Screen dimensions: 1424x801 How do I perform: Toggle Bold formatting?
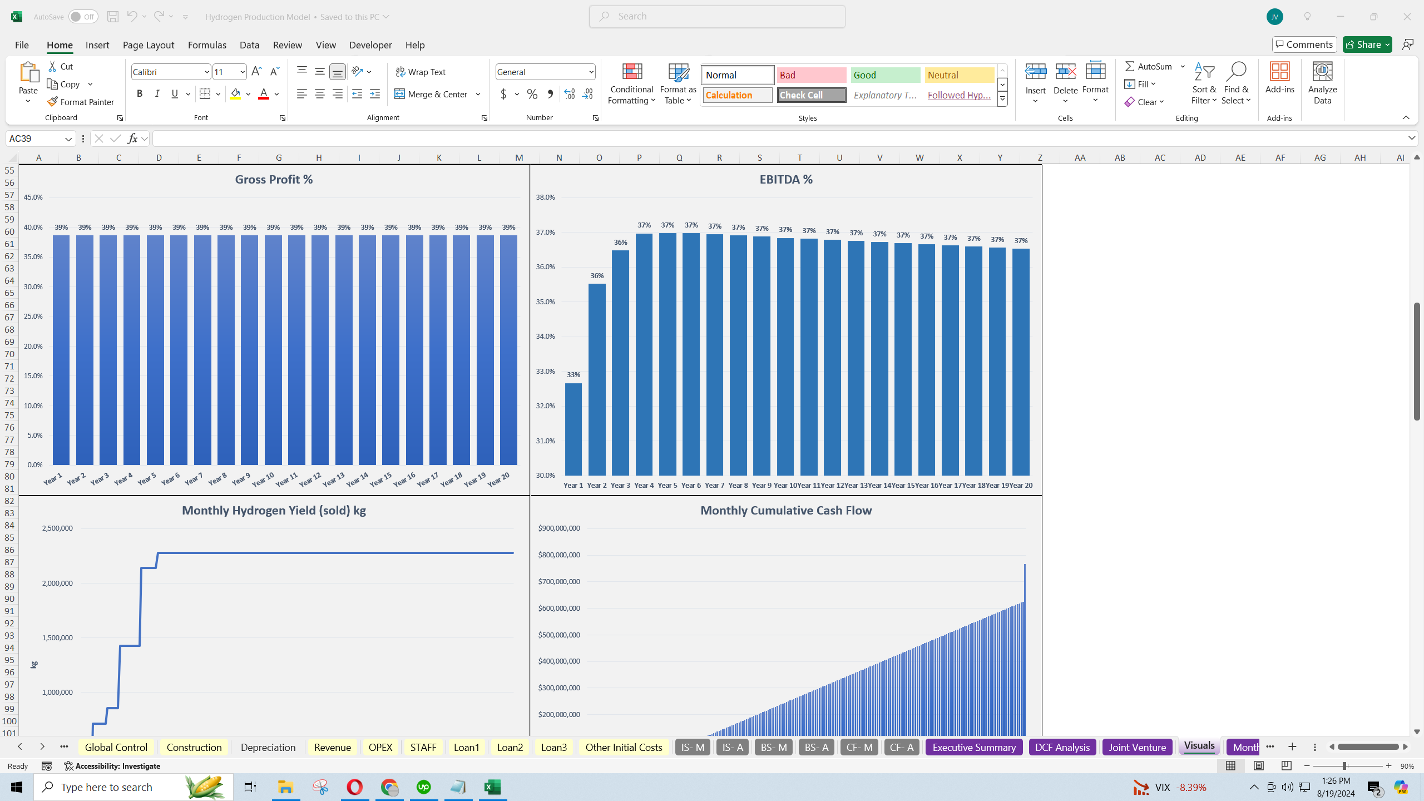point(140,94)
